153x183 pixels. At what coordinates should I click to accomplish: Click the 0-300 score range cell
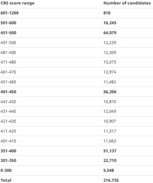pyautogui.click(x=6, y=170)
